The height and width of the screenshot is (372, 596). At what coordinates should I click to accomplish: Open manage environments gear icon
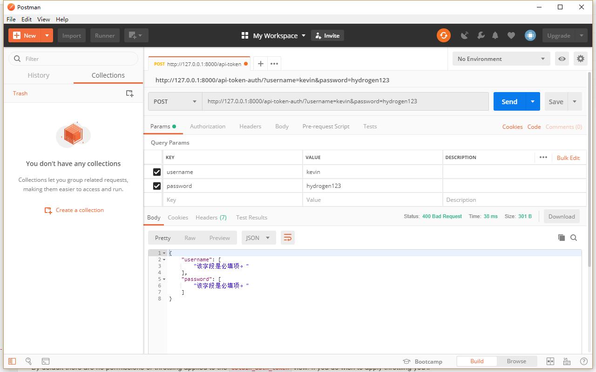pos(581,59)
